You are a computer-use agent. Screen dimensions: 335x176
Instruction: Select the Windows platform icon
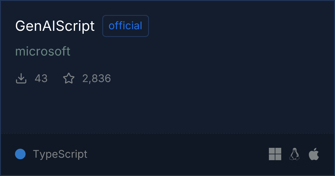[275, 154]
